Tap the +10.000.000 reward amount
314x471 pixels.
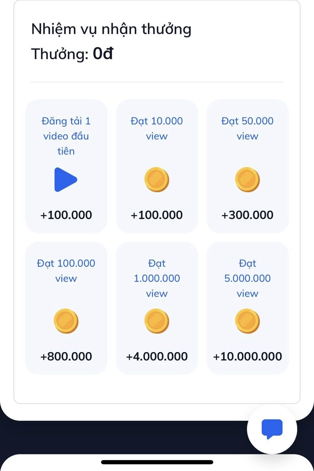point(247,356)
